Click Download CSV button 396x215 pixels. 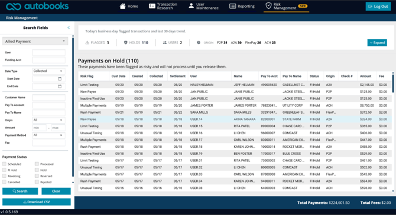click(x=37, y=202)
